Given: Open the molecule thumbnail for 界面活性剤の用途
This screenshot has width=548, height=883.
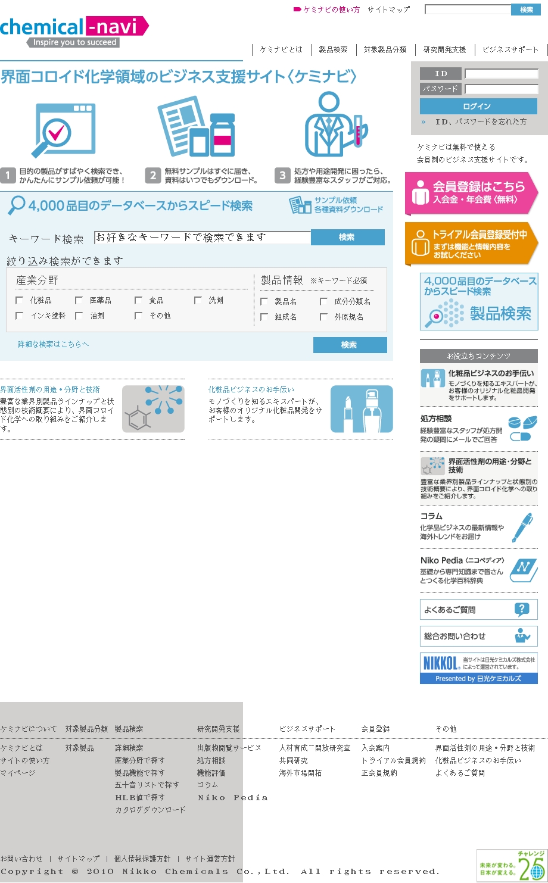Looking at the screenshot, I should (153, 408).
